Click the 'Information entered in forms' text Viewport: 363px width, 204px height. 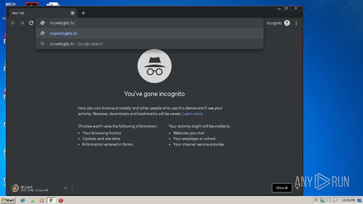108,144
